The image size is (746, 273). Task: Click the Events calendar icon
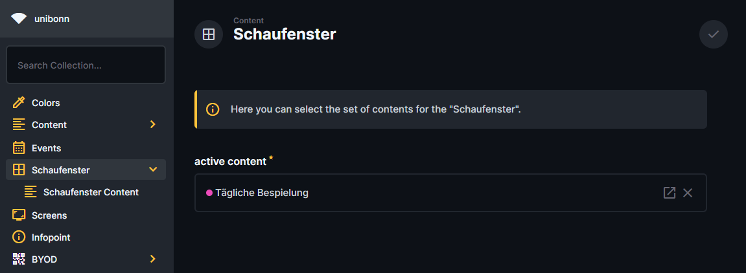pos(19,148)
